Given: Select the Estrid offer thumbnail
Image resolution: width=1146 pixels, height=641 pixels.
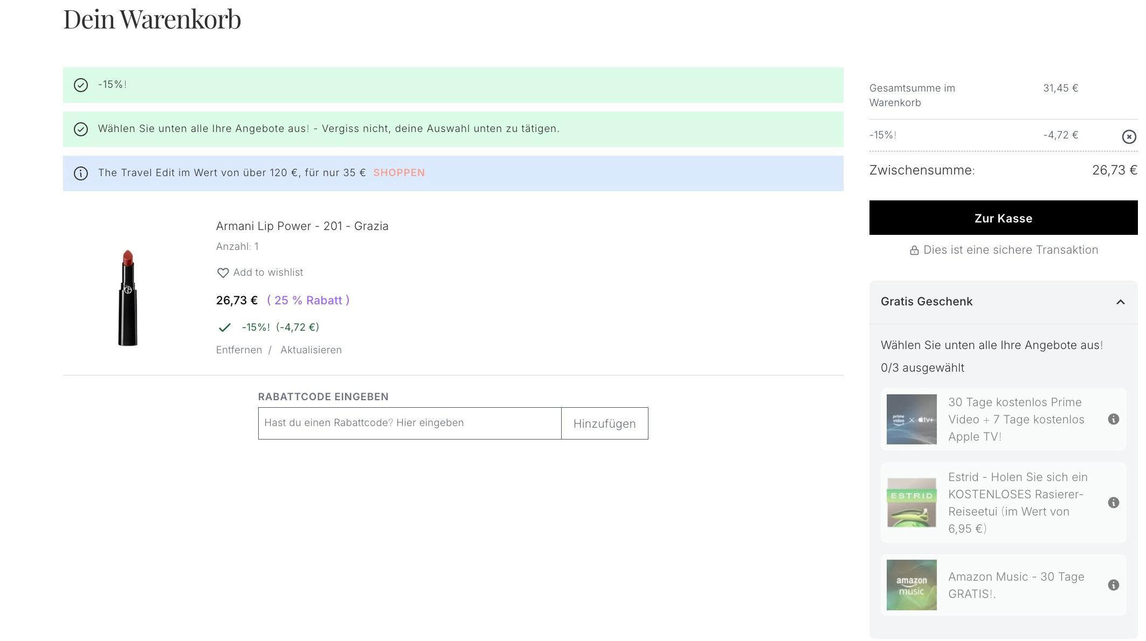Looking at the screenshot, I should pyautogui.click(x=912, y=503).
